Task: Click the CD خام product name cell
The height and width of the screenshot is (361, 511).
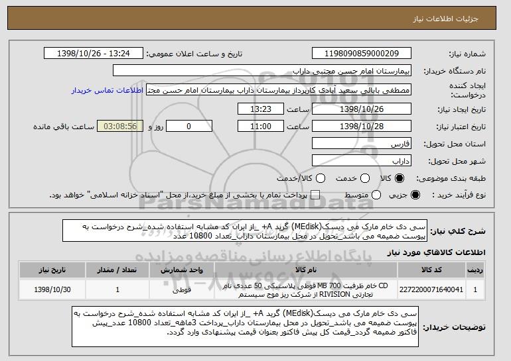Action: tap(306, 289)
